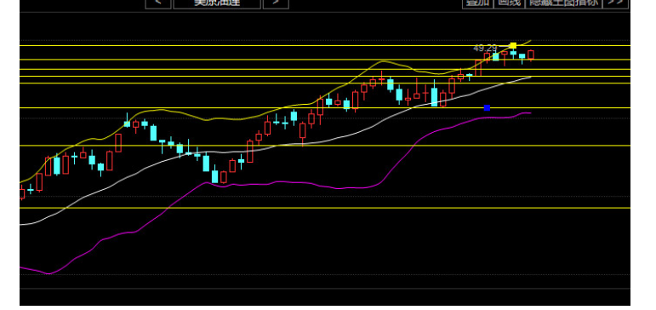Select the blue square marker on the chart

click(x=487, y=108)
